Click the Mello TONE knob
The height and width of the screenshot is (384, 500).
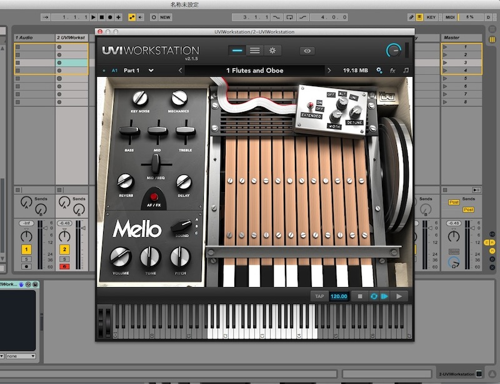click(x=150, y=257)
